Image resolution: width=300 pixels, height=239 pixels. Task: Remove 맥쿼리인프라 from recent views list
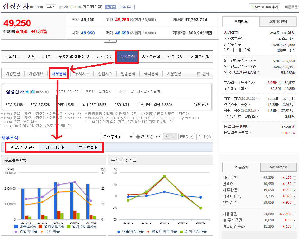[294, 227]
